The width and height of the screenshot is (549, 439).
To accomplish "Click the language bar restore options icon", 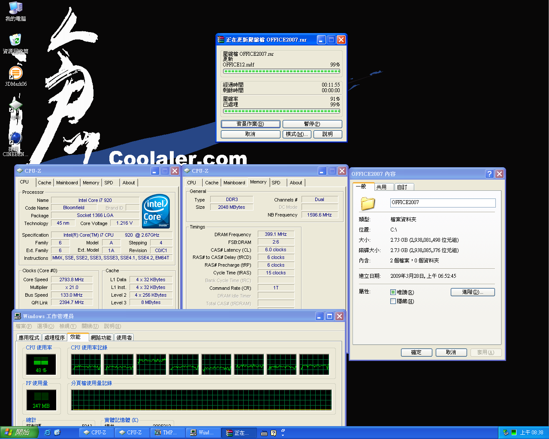I will (x=283, y=430).
